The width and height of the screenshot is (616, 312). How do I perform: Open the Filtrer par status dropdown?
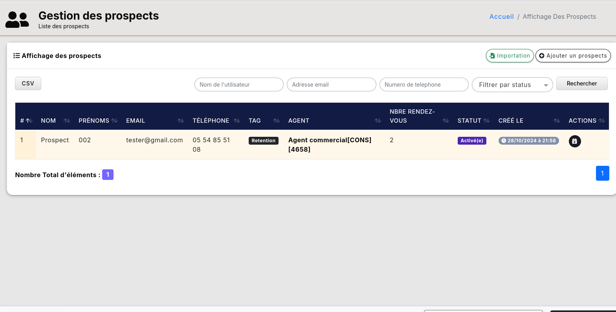[x=512, y=85]
